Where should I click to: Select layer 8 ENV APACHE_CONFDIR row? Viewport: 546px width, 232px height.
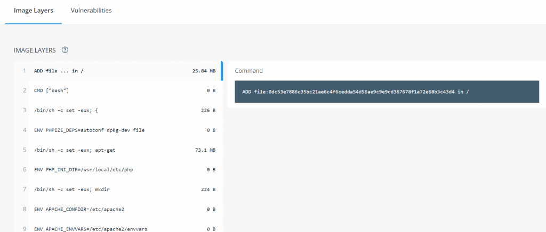tap(118, 210)
